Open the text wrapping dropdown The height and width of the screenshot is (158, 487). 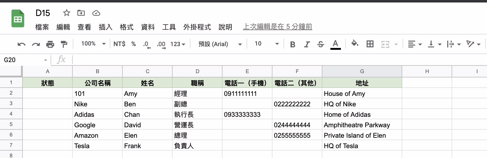click(454, 44)
